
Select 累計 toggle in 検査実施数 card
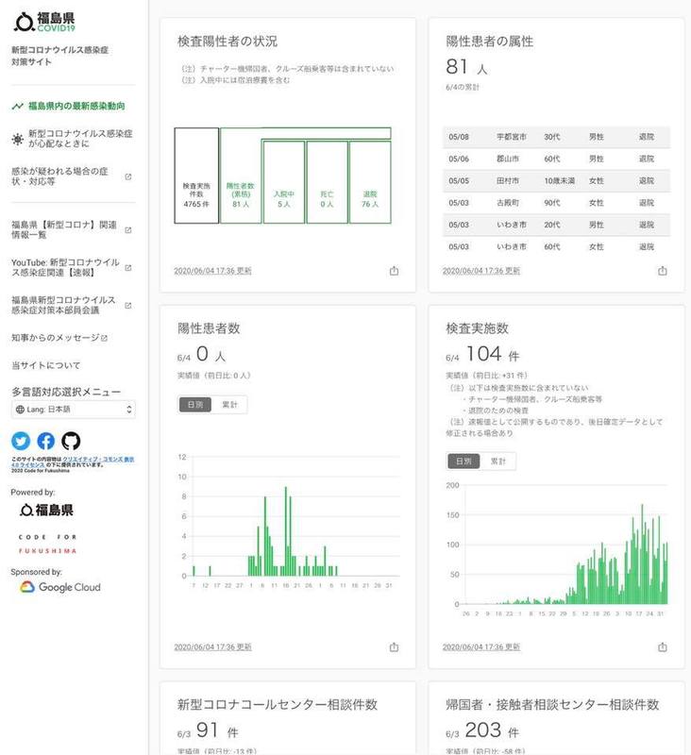pyautogui.click(x=497, y=461)
